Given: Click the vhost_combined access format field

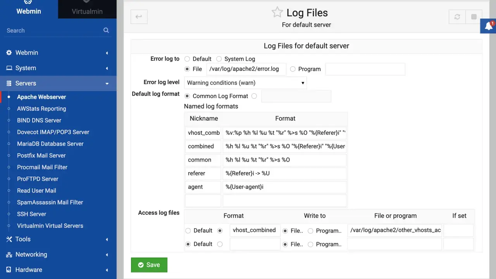Looking at the screenshot, I should [x=255, y=230].
